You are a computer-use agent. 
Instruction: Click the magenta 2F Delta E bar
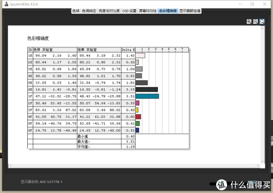point(137,103)
